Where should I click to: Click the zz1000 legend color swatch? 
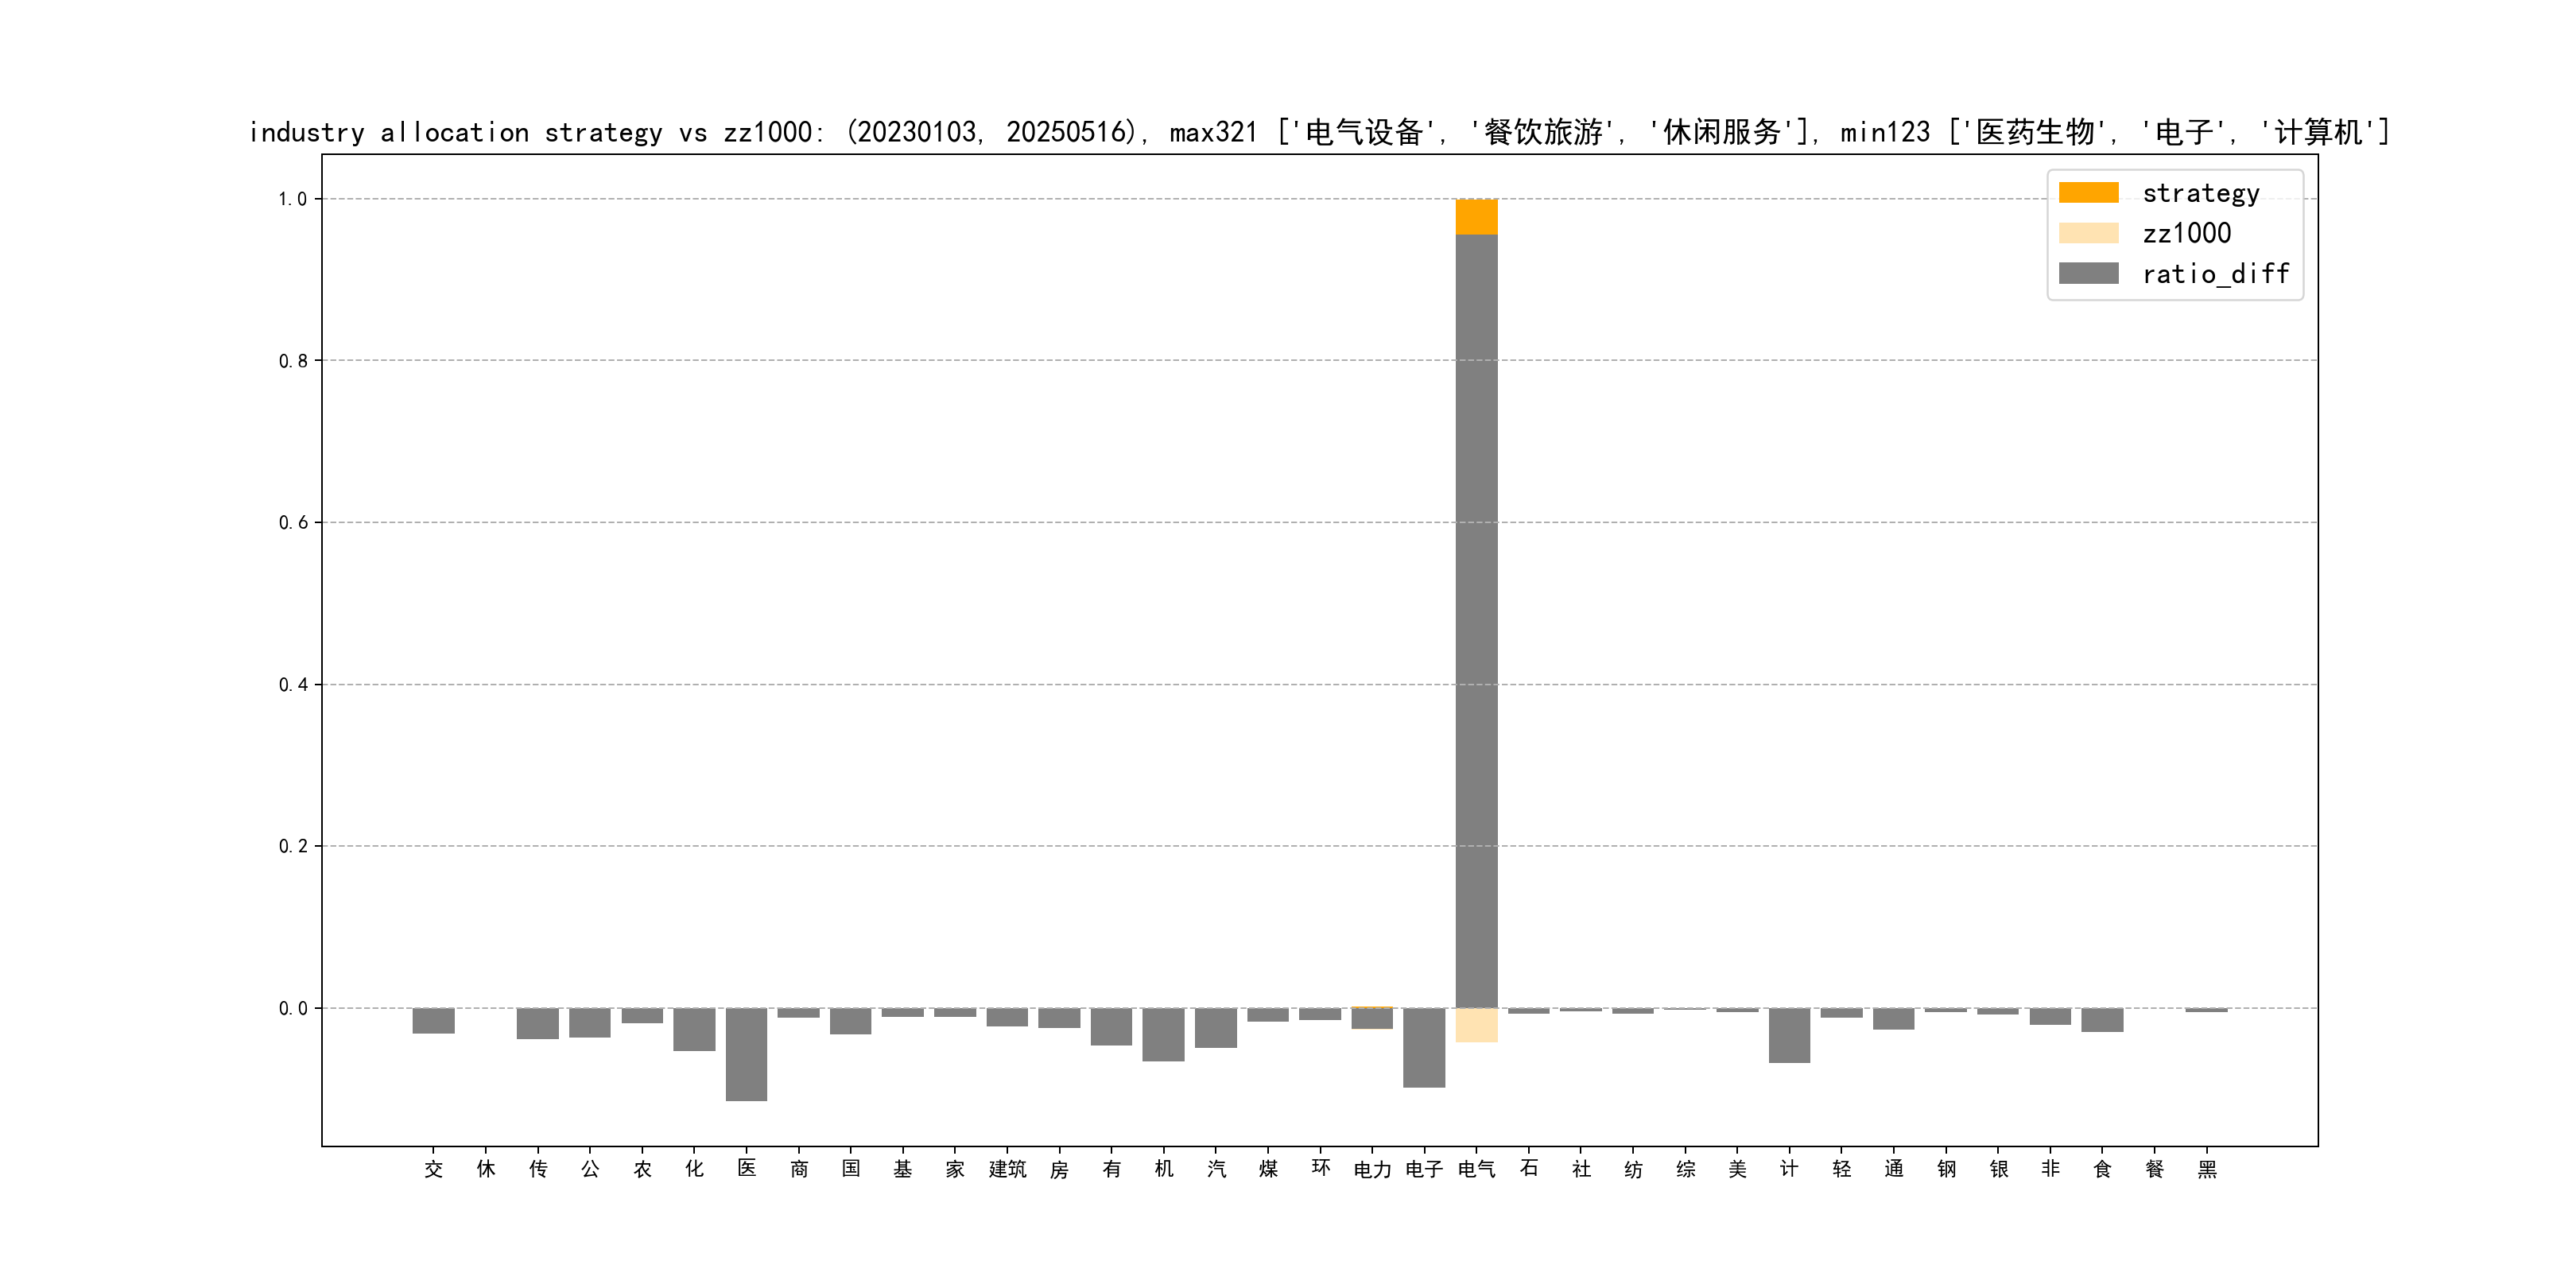point(2088,233)
